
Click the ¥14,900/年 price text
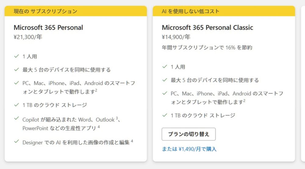pos(176,37)
